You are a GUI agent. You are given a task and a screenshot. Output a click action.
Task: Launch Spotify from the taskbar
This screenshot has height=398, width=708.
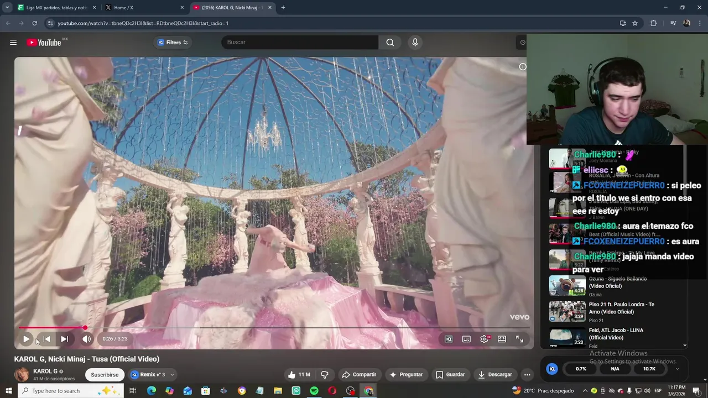tap(314, 391)
